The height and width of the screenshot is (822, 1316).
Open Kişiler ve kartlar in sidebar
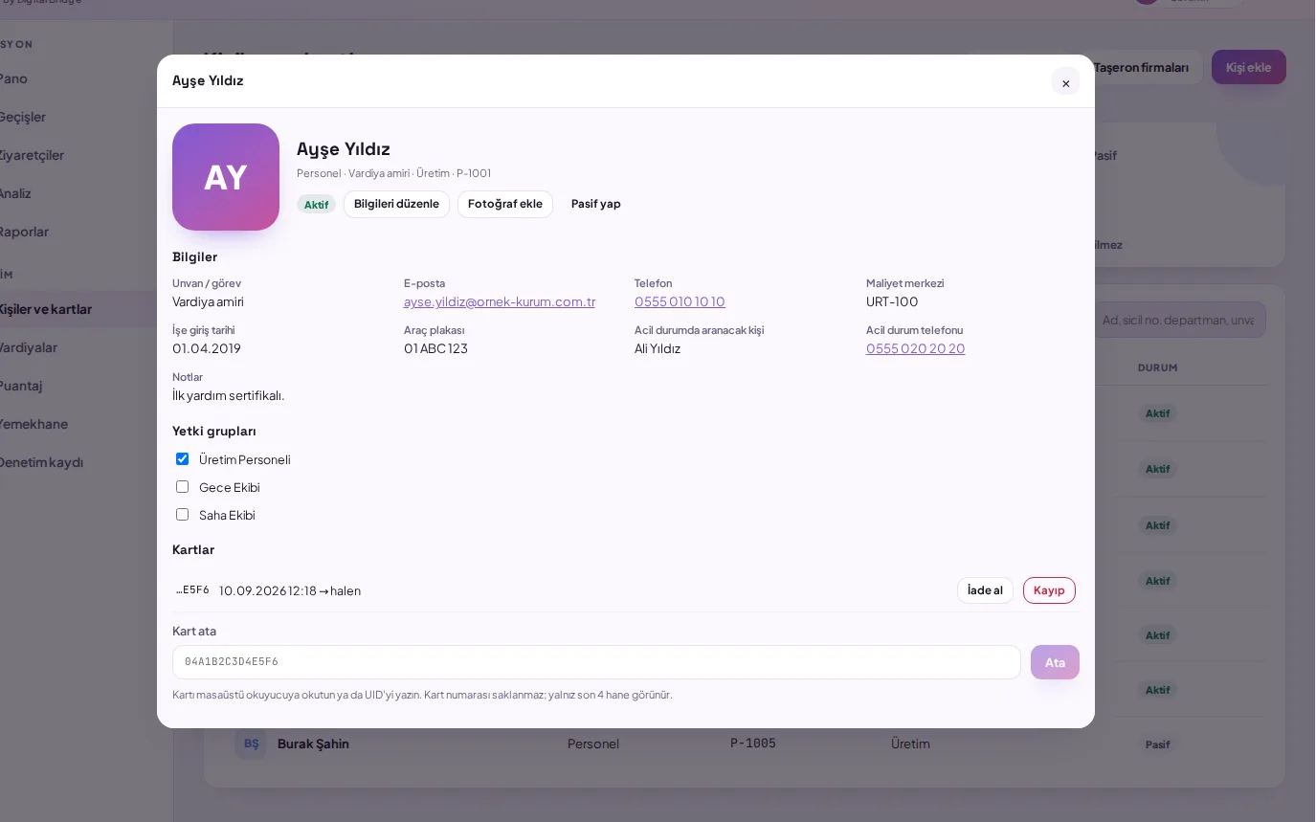tap(46, 309)
